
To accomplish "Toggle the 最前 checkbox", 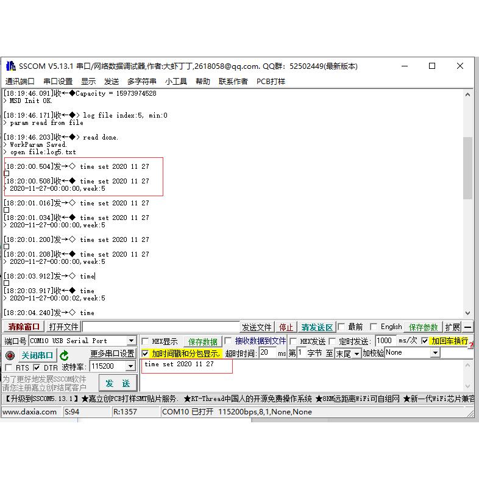I will (341, 327).
